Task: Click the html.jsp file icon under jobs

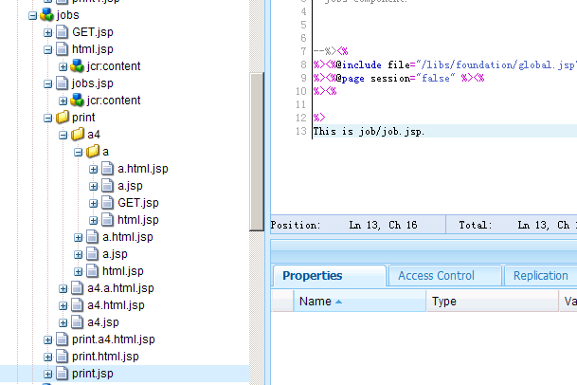Action: (63, 49)
